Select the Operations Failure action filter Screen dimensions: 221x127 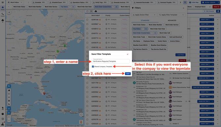(79, 2)
